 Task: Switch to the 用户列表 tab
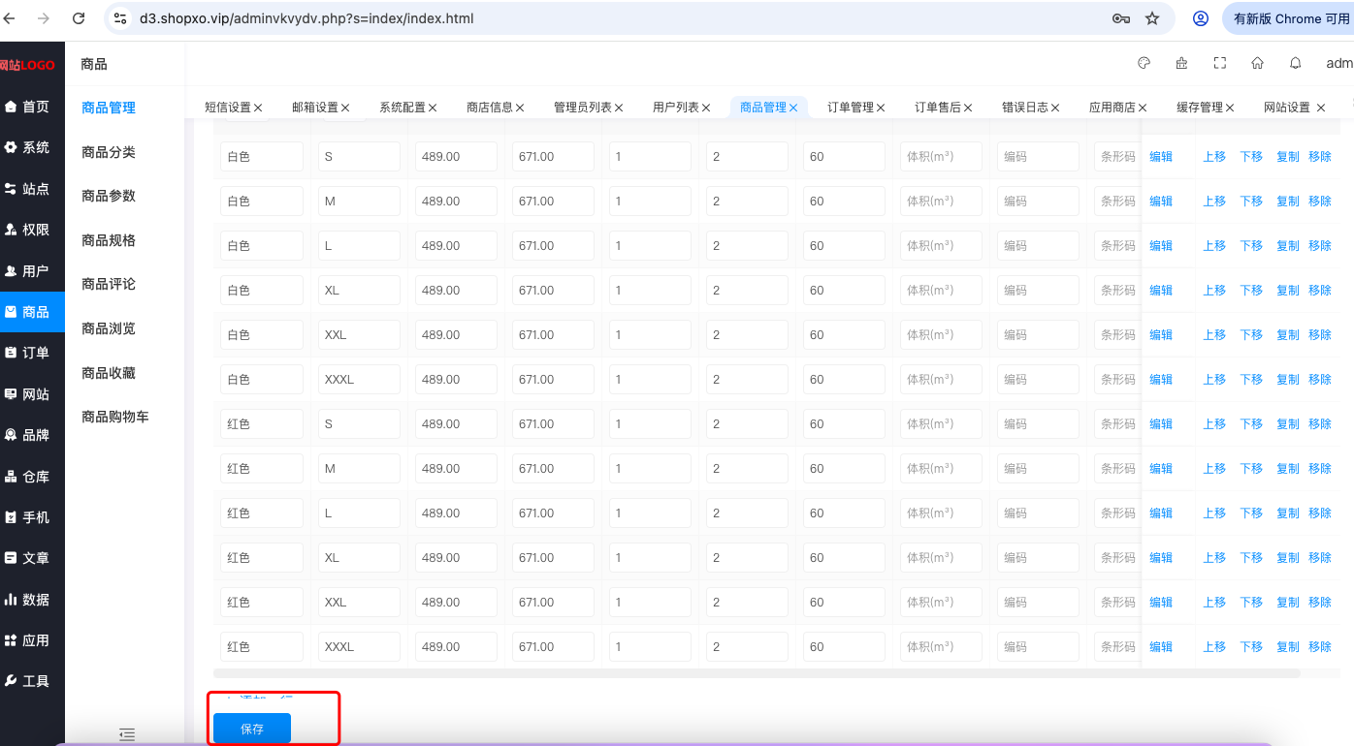pyautogui.click(x=676, y=108)
